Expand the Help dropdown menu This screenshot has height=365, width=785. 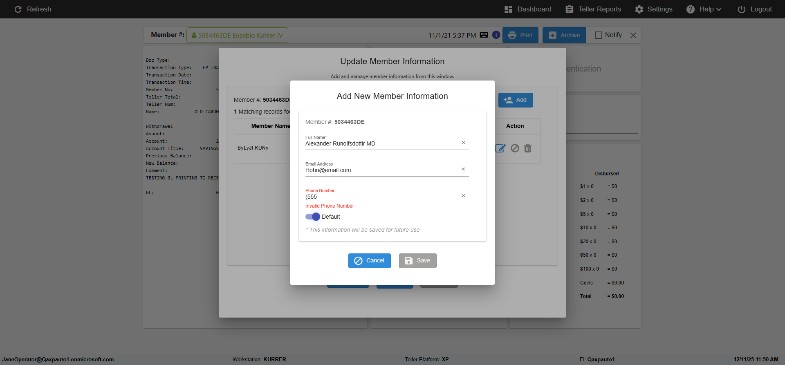(x=704, y=9)
